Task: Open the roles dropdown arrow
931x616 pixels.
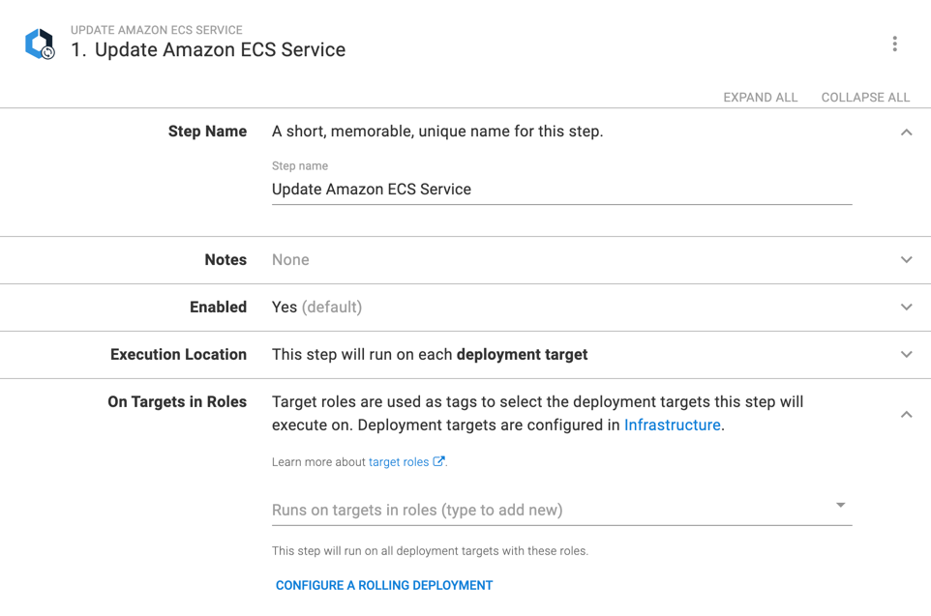Action: coord(840,506)
